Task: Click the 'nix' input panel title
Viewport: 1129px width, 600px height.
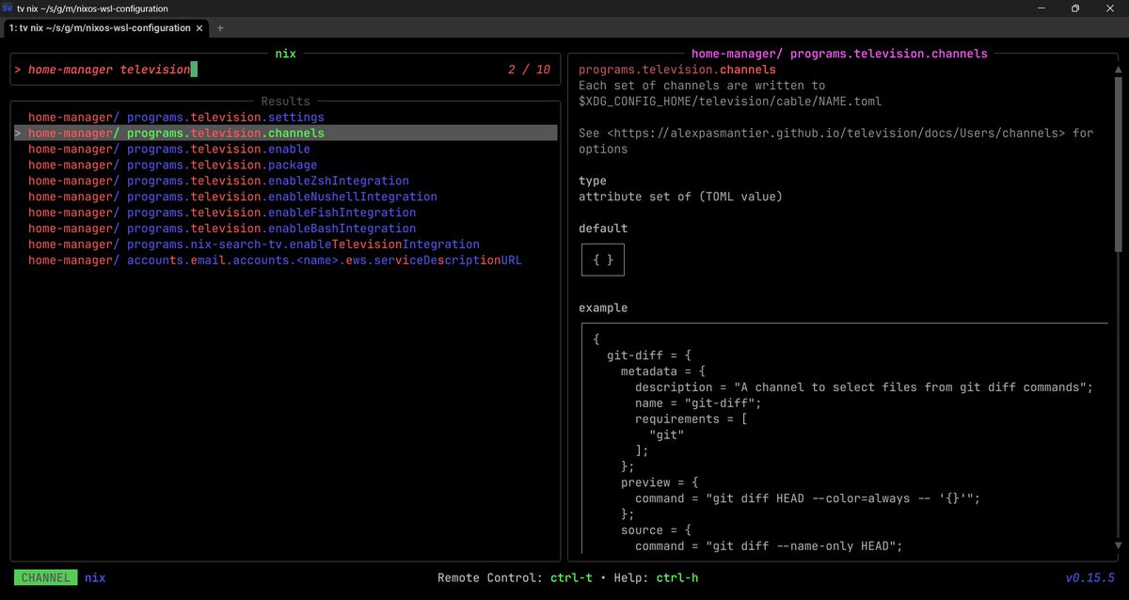Action: pyautogui.click(x=285, y=54)
